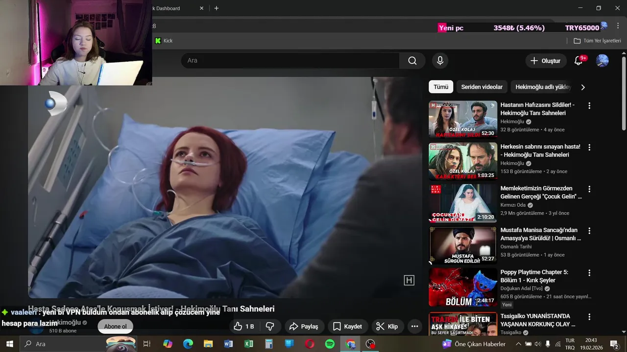Show hidden system tray icons chevron
627x352 pixels.
pos(519,344)
